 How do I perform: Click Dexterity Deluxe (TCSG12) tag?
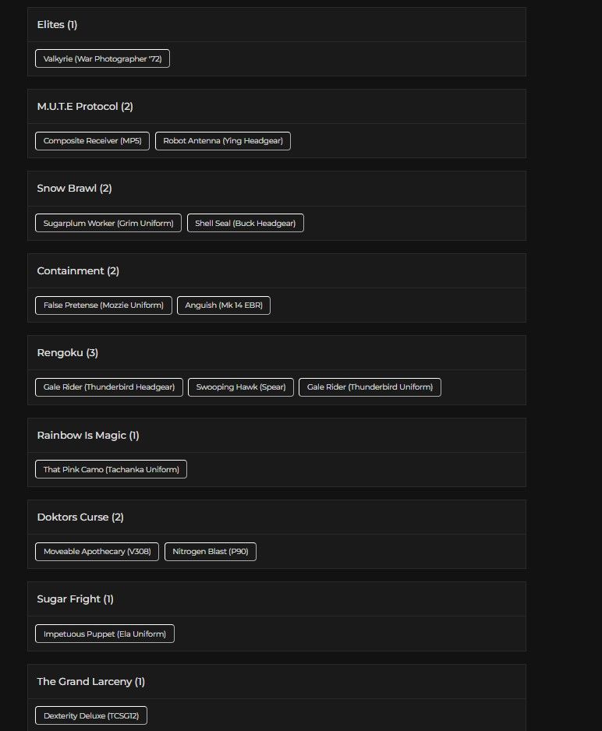pyautogui.click(x=90, y=715)
